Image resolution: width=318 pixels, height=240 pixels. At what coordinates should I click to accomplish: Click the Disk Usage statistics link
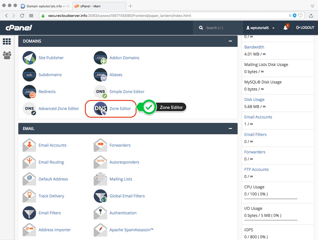(x=254, y=100)
